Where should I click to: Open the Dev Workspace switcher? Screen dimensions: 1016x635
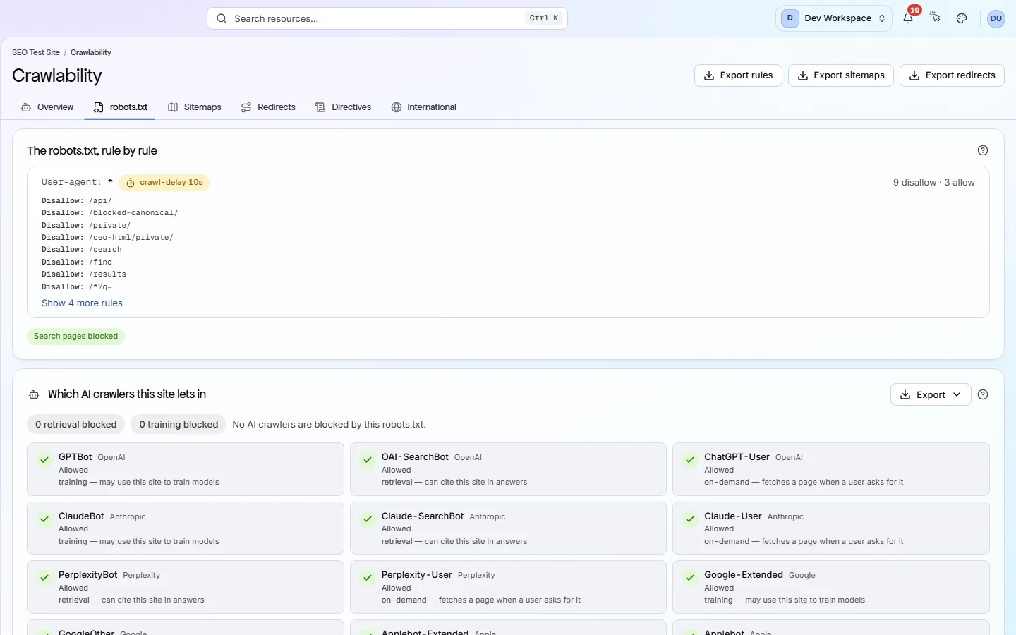click(834, 18)
